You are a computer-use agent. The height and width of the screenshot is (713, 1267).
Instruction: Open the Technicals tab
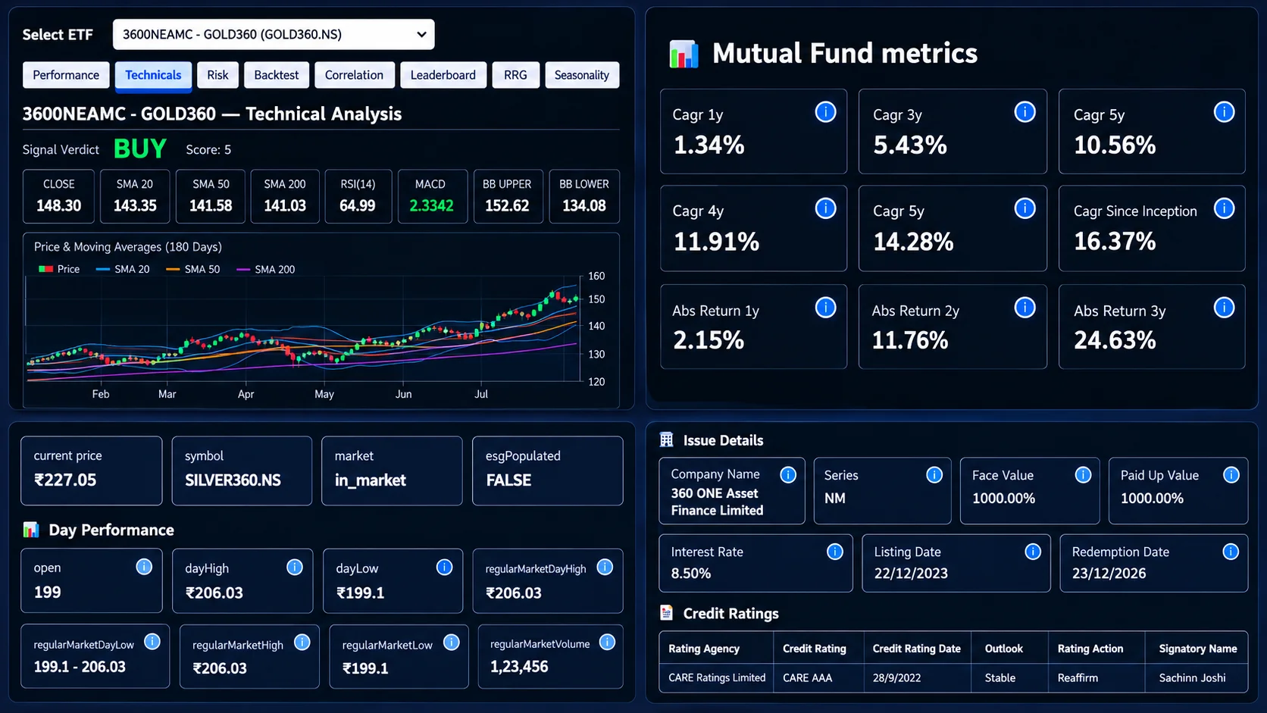(x=153, y=75)
